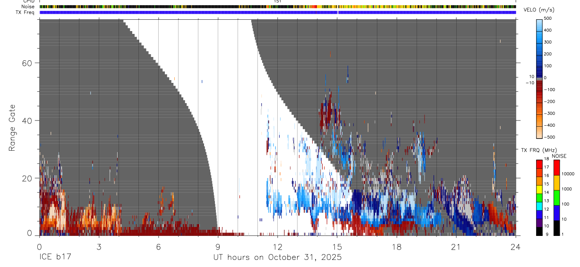The height and width of the screenshot is (267, 580).
Task: Click the 15 tick on UT hours axis
Action: tap(337, 246)
